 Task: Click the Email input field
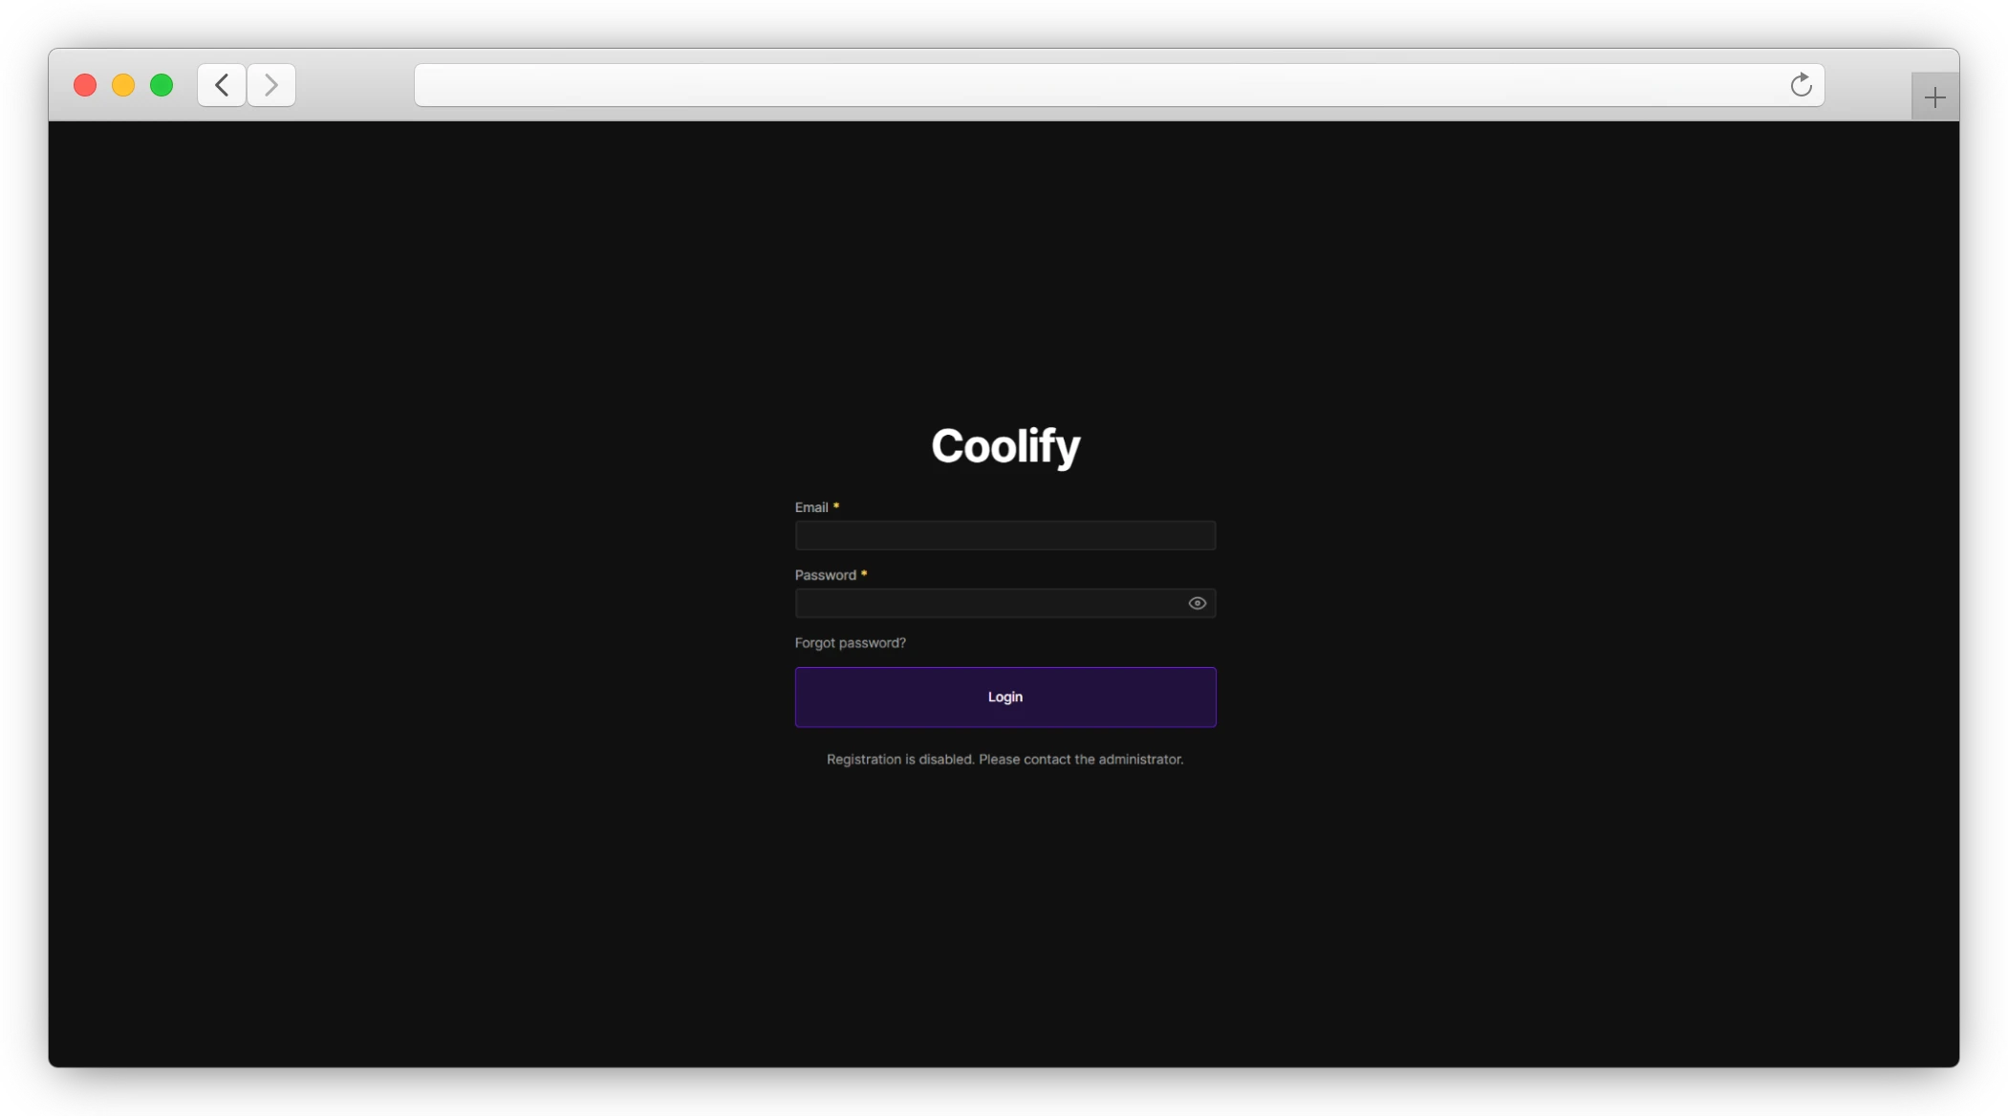pos(1004,535)
